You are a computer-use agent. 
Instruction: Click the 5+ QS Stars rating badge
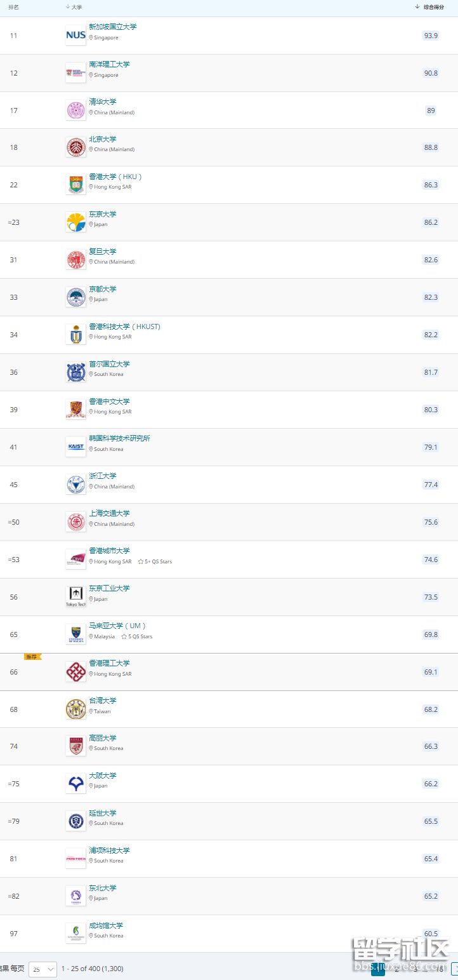pyautogui.click(x=155, y=561)
